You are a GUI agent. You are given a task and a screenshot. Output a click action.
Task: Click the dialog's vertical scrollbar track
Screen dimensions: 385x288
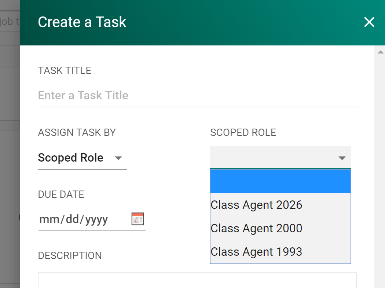(380, 165)
